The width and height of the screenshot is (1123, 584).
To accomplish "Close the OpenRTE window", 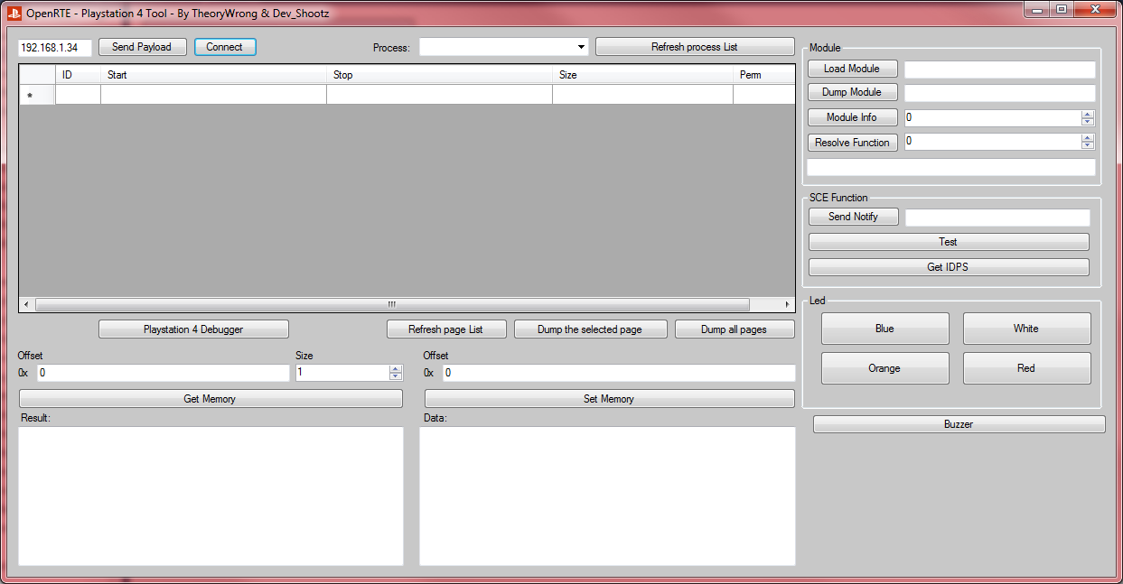I will tap(1093, 9).
